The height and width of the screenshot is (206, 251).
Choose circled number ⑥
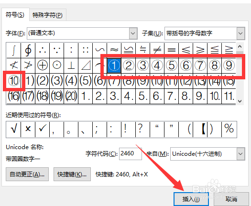(186, 65)
